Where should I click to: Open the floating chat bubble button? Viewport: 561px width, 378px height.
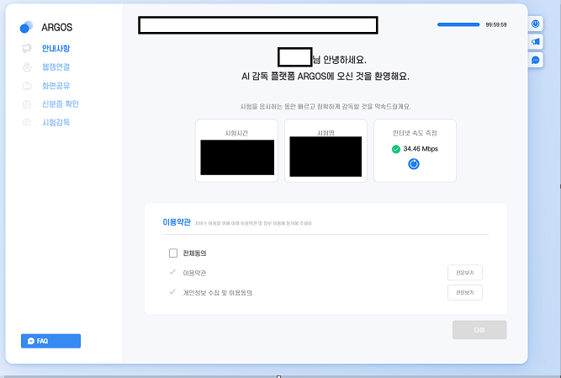535,60
